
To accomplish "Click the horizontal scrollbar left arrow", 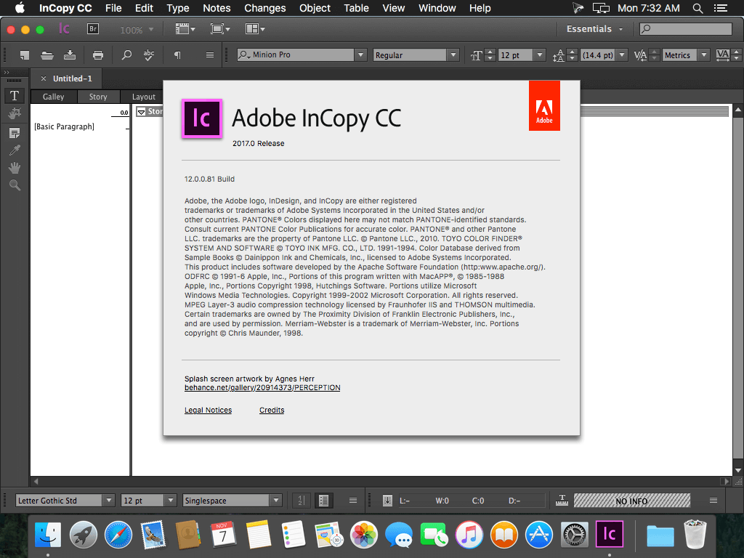I will click(36, 481).
